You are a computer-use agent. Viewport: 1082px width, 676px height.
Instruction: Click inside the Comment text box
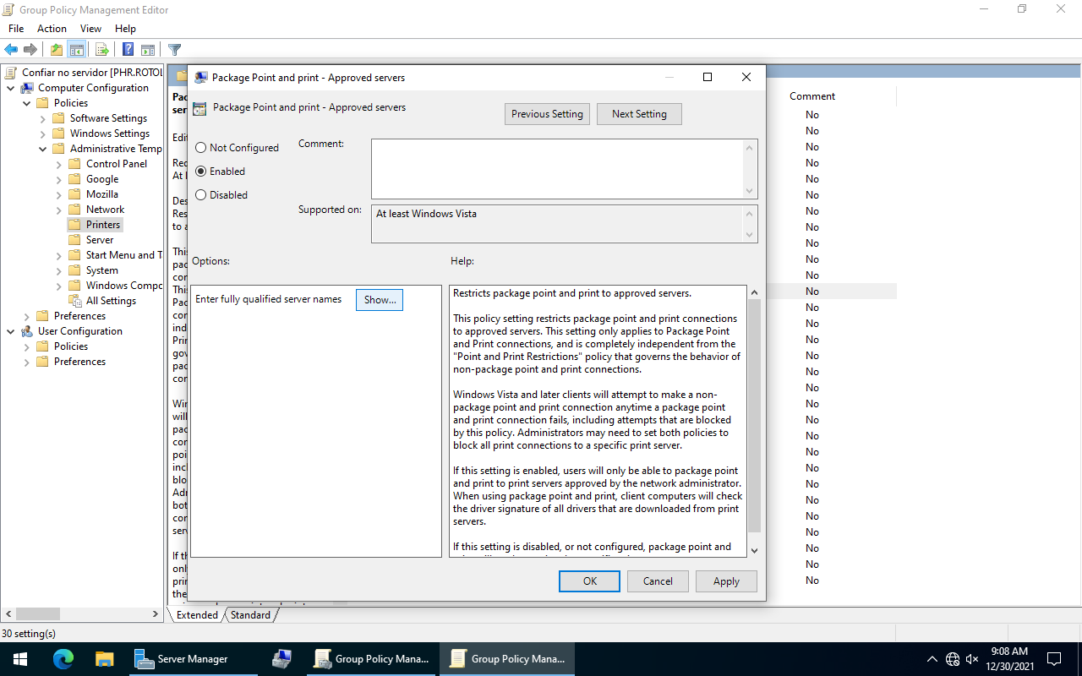coord(558,169)
